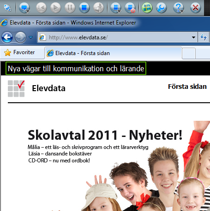Click the Elevdata site name text
The image size is (210, 211).
[x=48, y=88]
